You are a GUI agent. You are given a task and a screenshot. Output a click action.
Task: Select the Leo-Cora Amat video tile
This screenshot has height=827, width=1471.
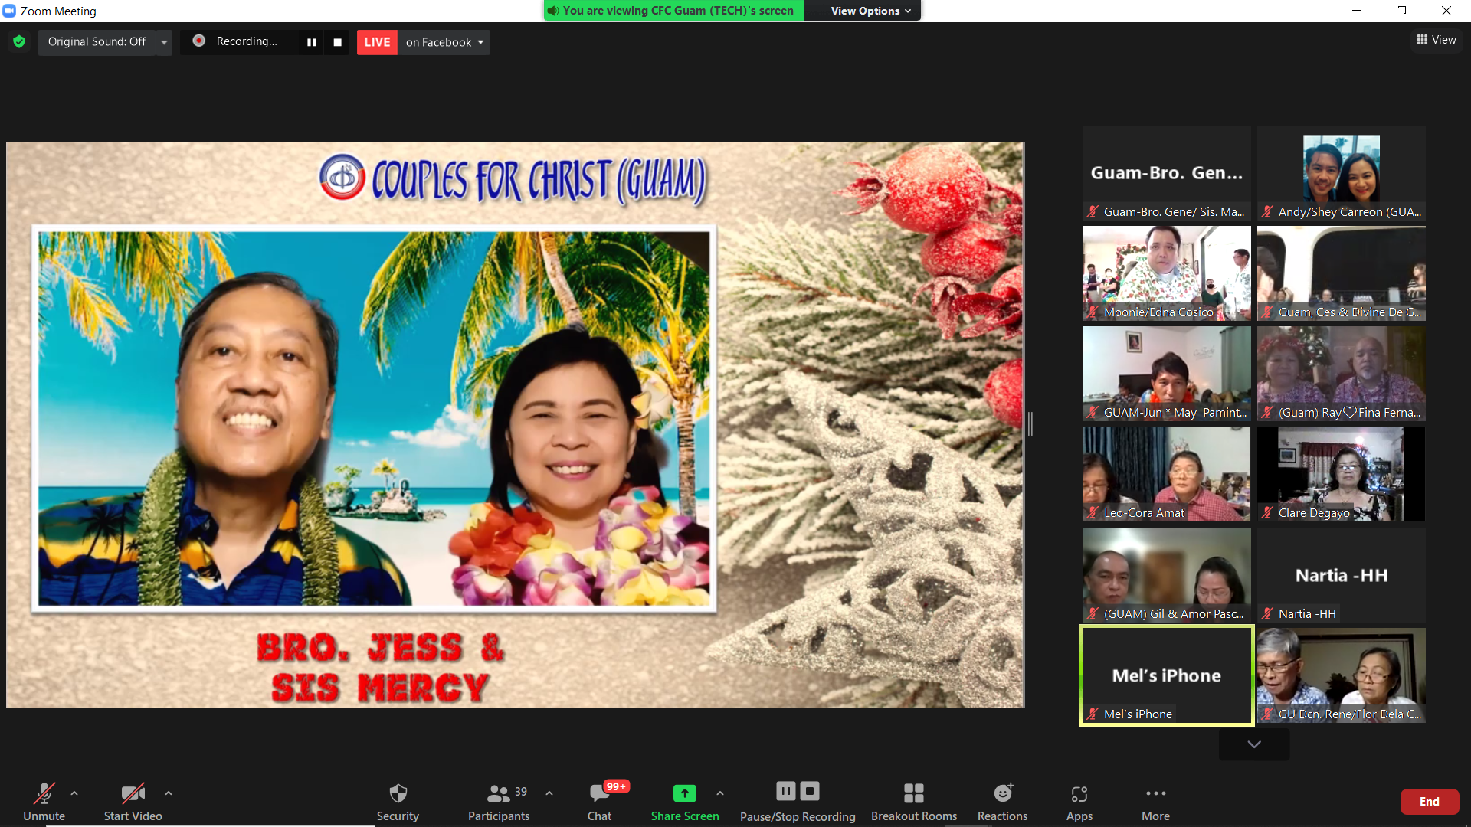[x=1167, y=474]
